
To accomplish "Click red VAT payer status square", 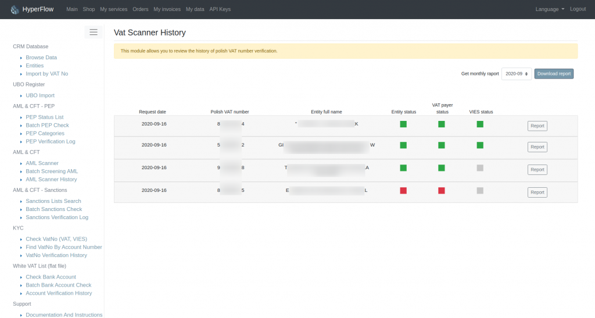I will point(442,191).
